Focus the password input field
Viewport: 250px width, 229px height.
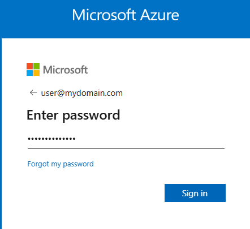pyautogui.click(x=126, y=139)
